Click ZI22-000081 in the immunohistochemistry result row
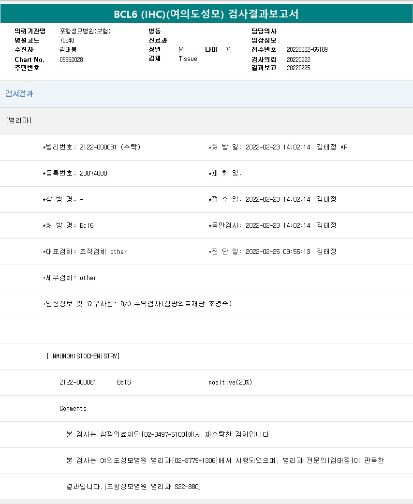 coord(78,382)
